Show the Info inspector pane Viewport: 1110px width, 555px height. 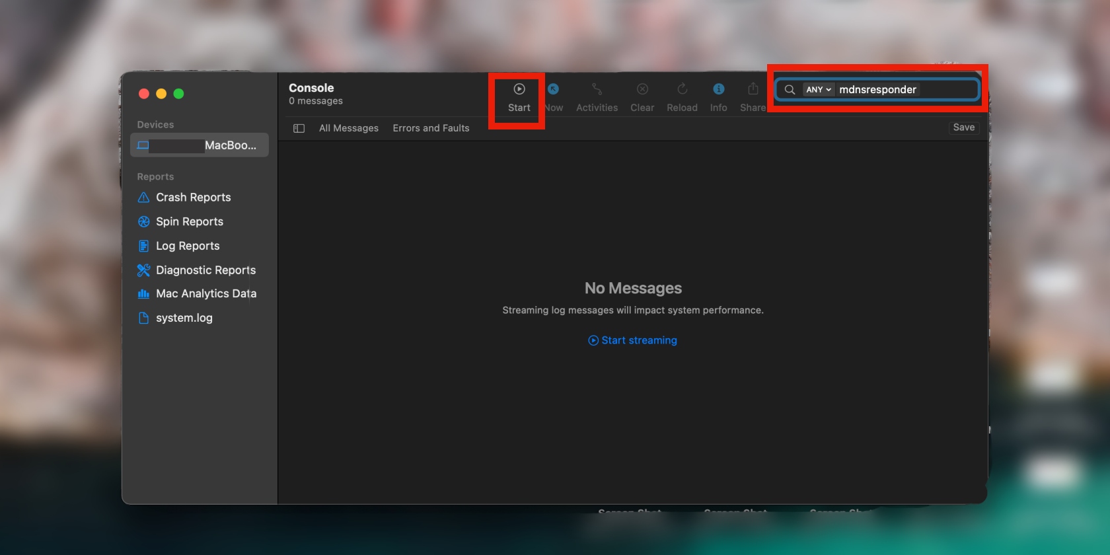coord(718,97)
